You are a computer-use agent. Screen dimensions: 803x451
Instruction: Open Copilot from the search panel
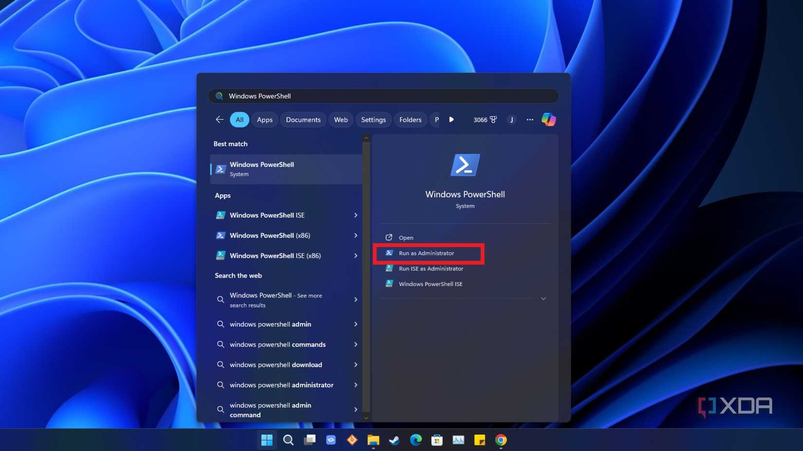548,120
